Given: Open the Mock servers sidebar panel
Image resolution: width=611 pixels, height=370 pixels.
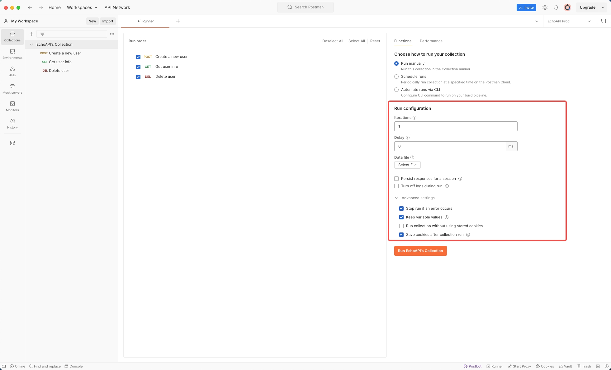Looking at the screenshot, I should coord(12,89).
